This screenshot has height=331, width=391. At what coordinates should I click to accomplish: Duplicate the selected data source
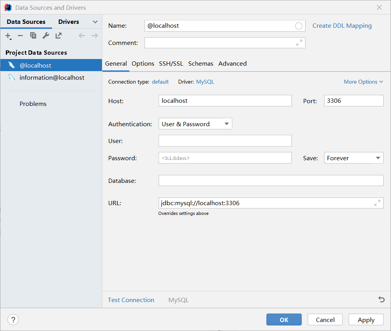[x=33, y=36]
